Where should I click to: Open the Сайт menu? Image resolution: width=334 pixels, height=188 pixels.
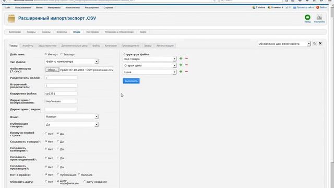pos(7,7)
